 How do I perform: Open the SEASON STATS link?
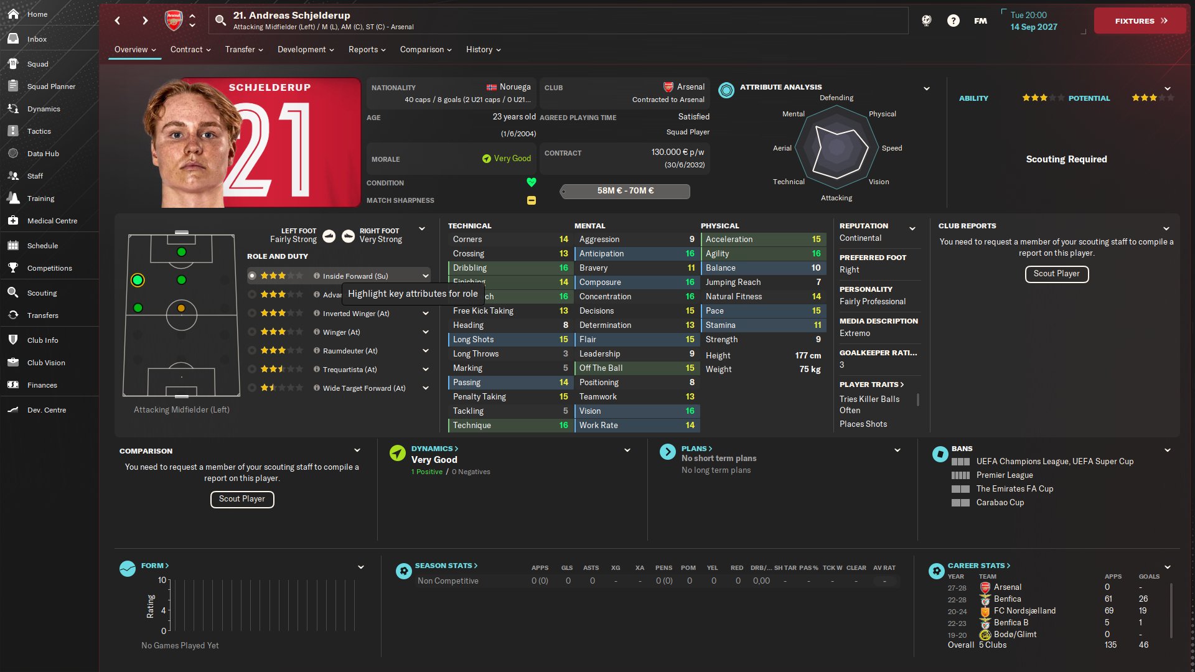point(446,566)
